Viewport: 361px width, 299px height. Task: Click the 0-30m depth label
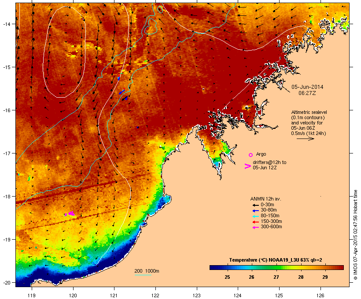tap(267, 205)
